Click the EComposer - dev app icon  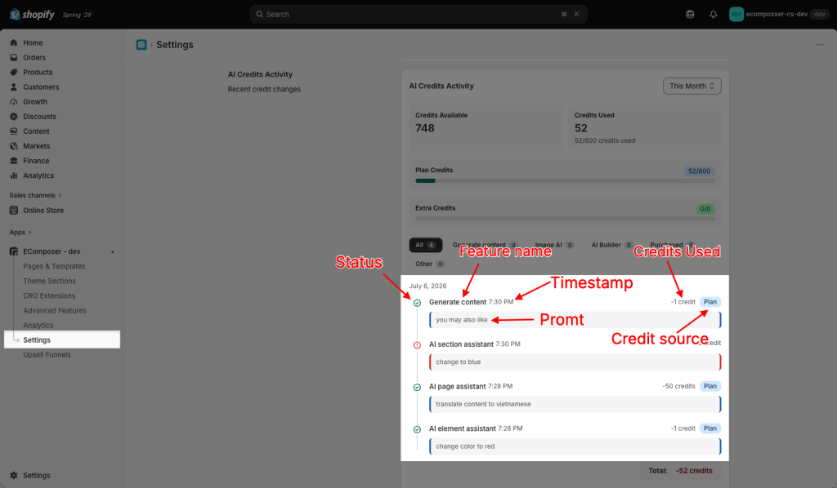tap(14, 251)
